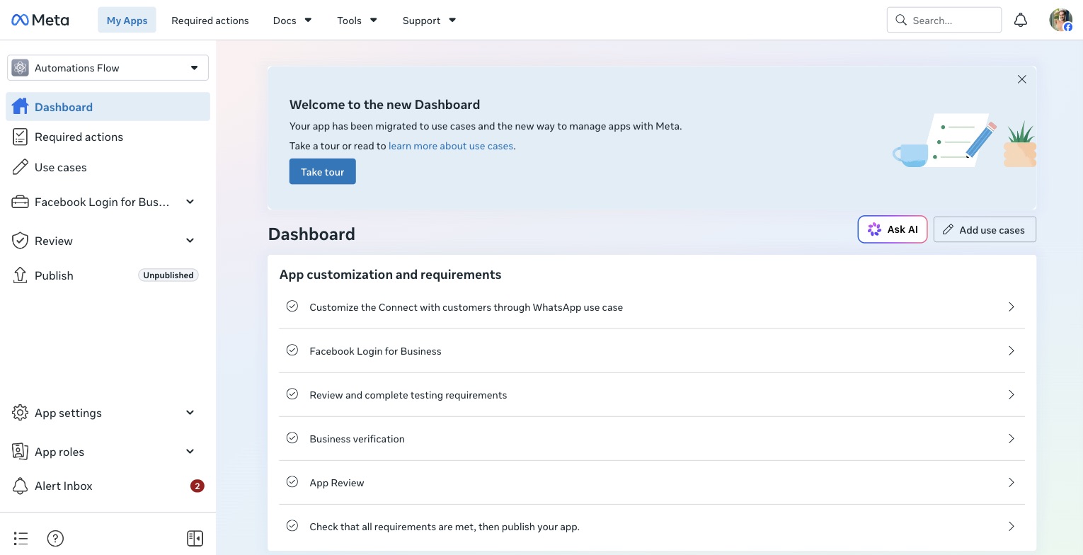Click the Alert Inbox bell icon
The image size is (1083, 555).
(x=20, y=486)
